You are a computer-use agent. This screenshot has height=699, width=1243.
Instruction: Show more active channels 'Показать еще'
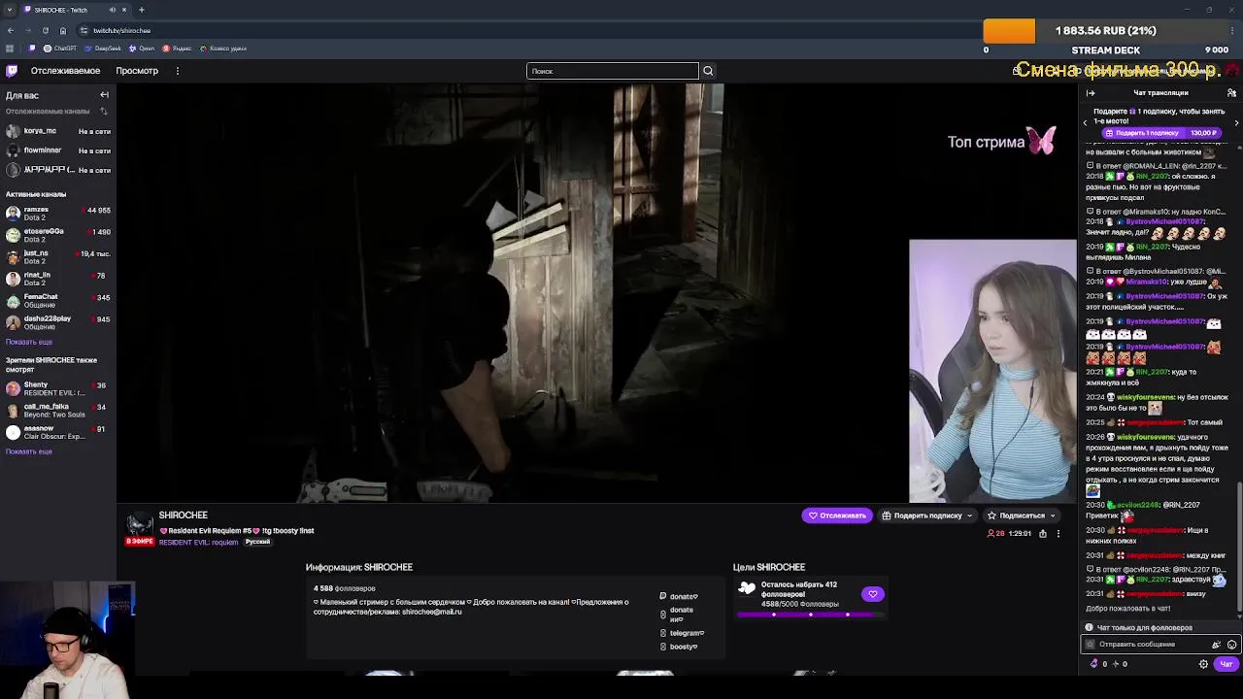pos(29,342)
